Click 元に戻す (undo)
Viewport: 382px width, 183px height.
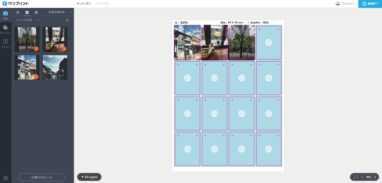84,4
